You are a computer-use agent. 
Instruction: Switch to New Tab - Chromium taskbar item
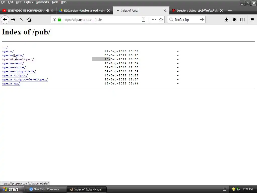[46, 189]
